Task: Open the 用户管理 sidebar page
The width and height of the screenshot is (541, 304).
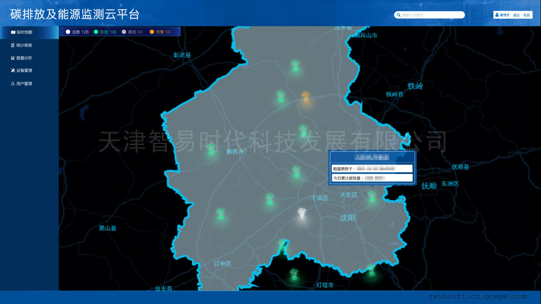Action: 24,84
